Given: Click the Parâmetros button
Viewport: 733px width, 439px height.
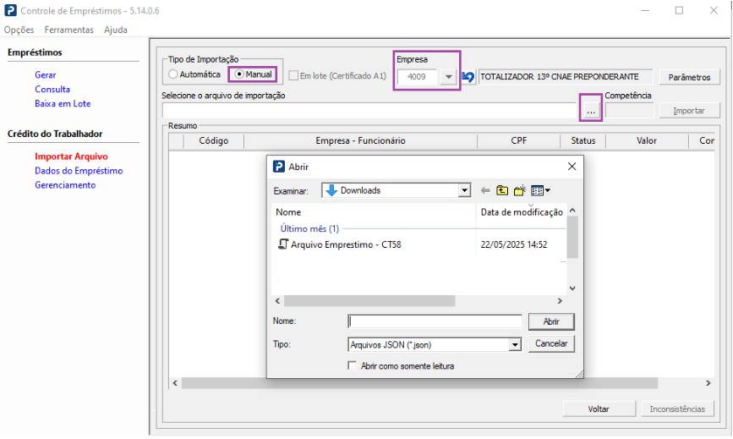Looking at the screenshot, I should coord(690,77).
